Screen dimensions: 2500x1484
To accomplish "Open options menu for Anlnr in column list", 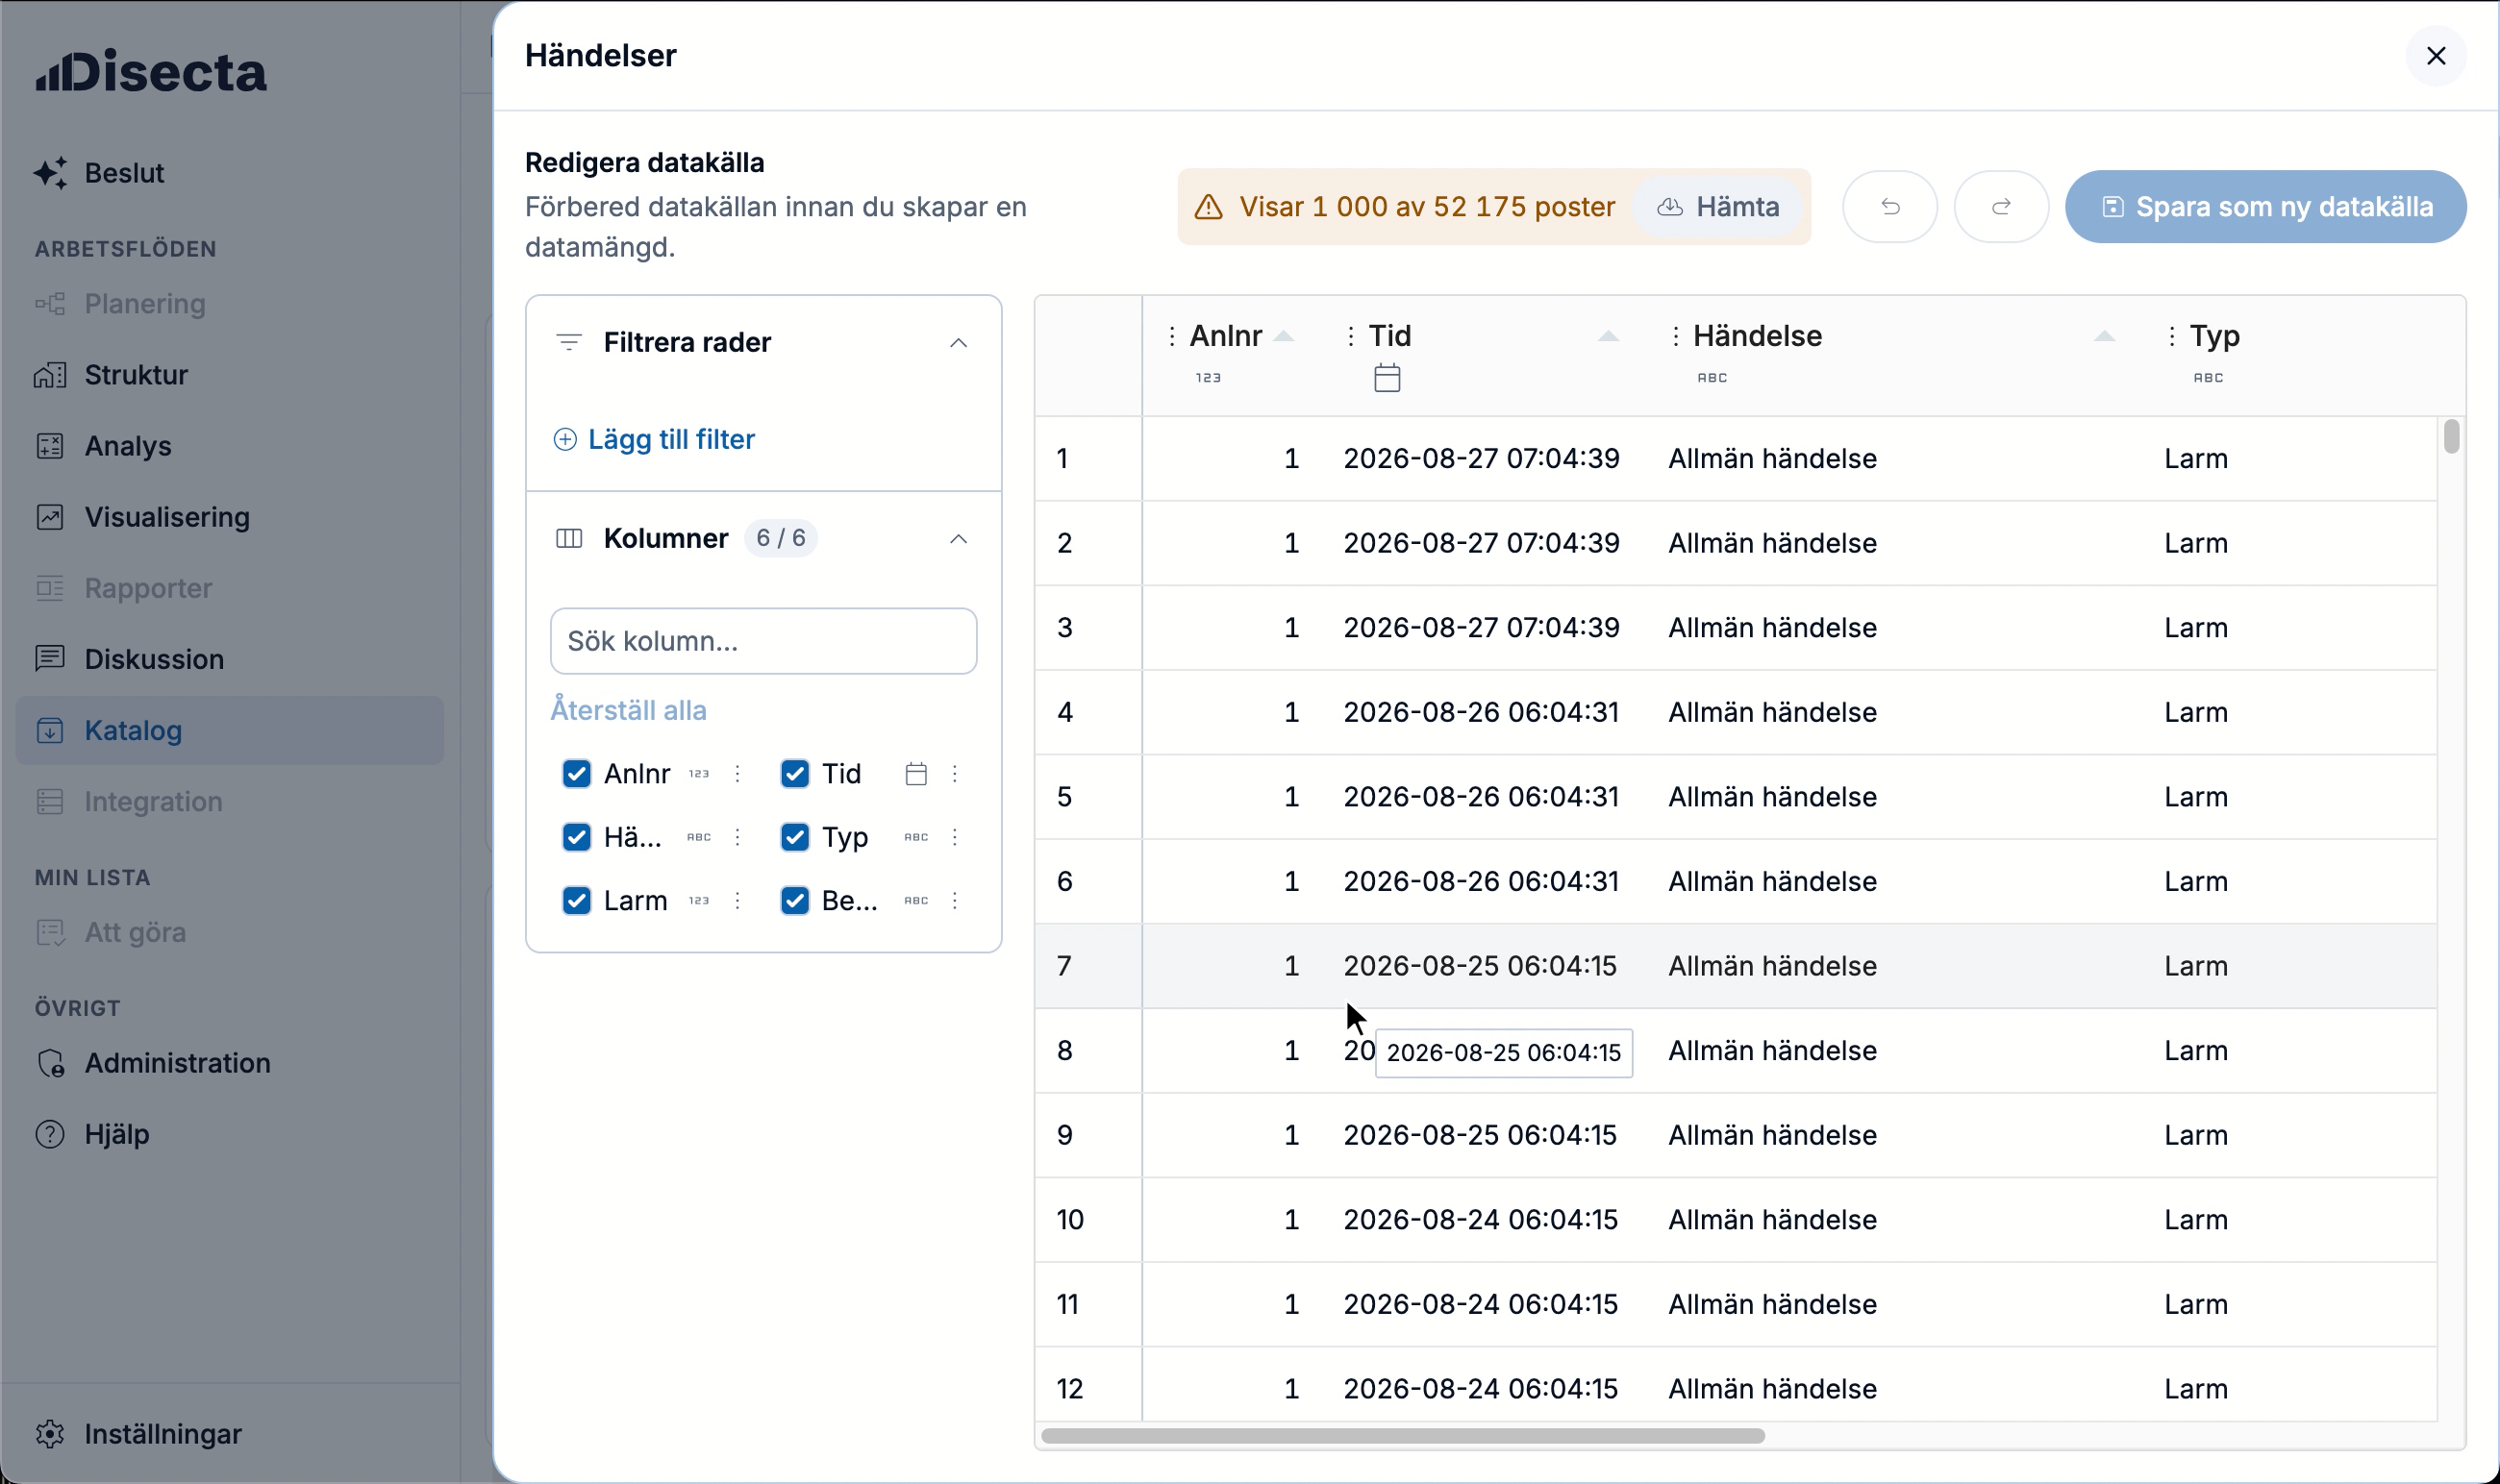I will click(x=737, y=774).
